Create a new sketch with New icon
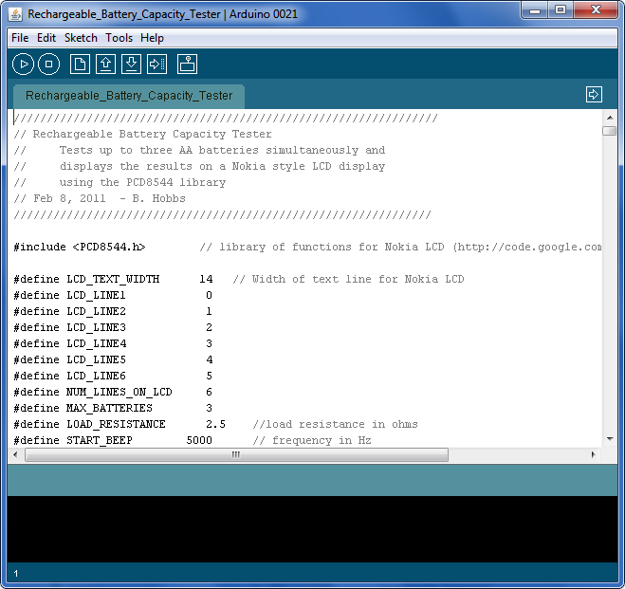625x589 pixels. point(80,64)
